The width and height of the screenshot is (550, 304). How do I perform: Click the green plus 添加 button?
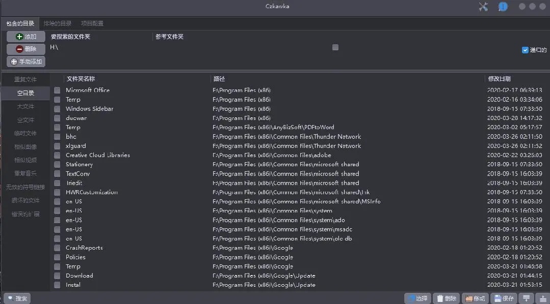pyautogui.click(x=26, y=37)
